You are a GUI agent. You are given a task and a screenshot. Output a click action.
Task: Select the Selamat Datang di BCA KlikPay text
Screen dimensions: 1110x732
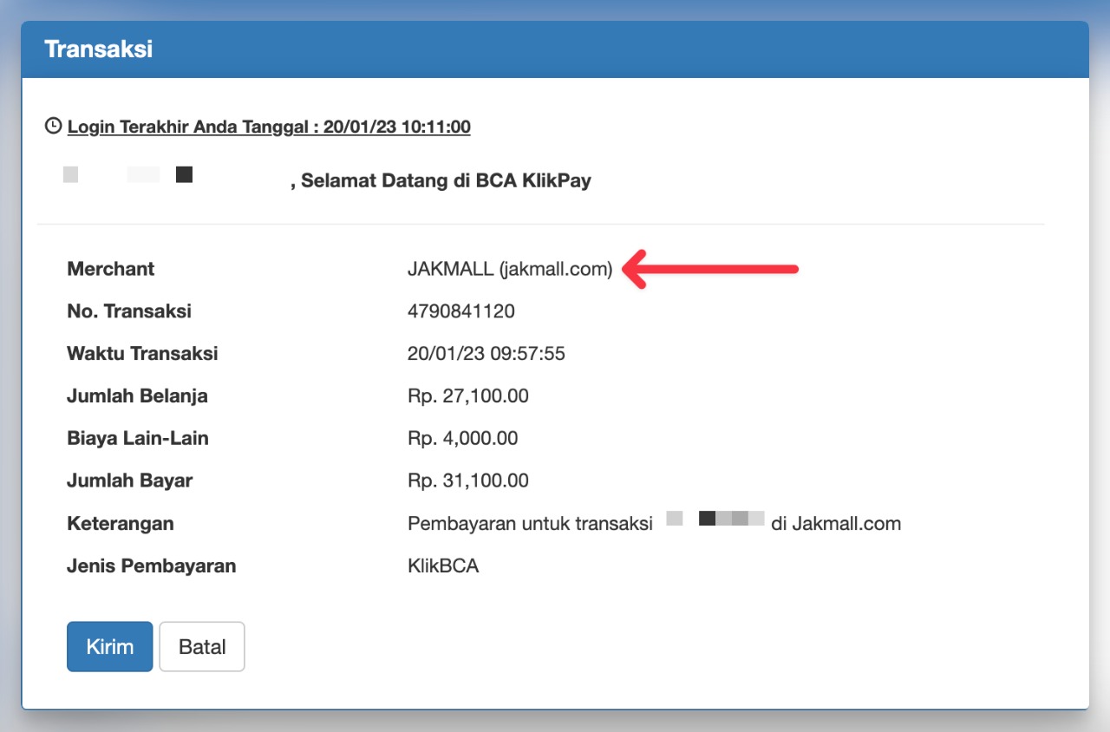pos(446,182)
